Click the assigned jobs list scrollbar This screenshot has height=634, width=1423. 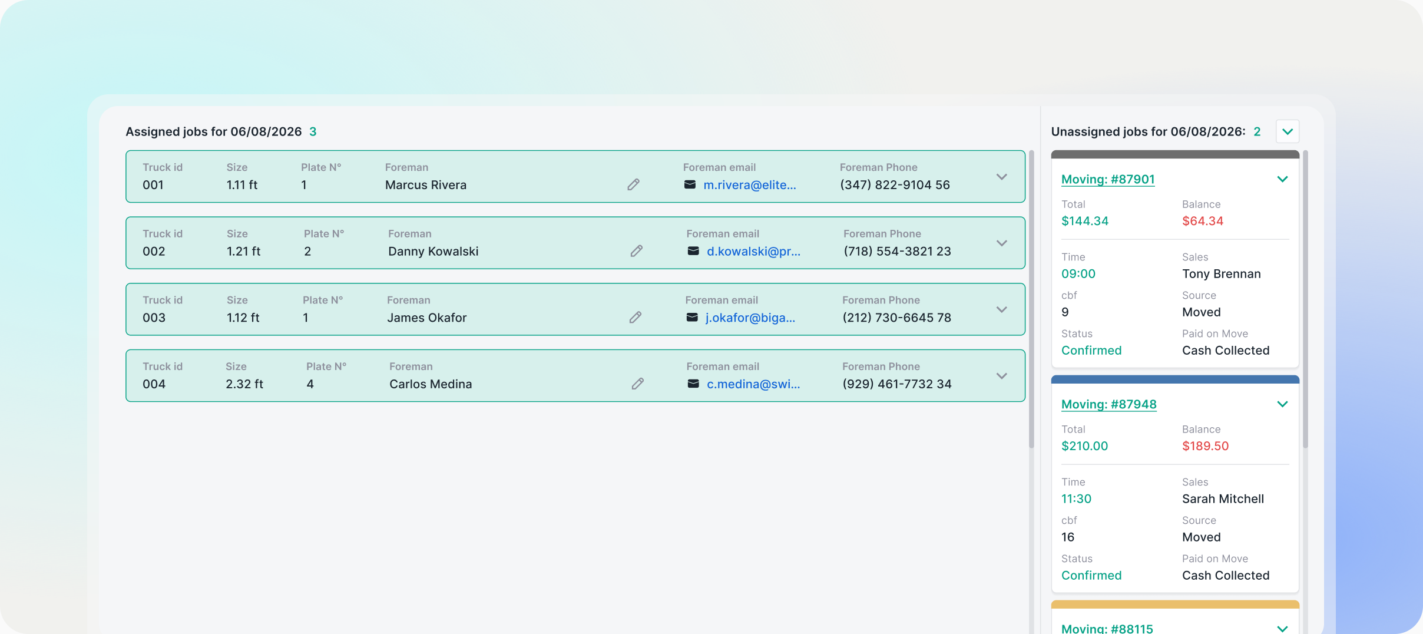[1031, 299]
